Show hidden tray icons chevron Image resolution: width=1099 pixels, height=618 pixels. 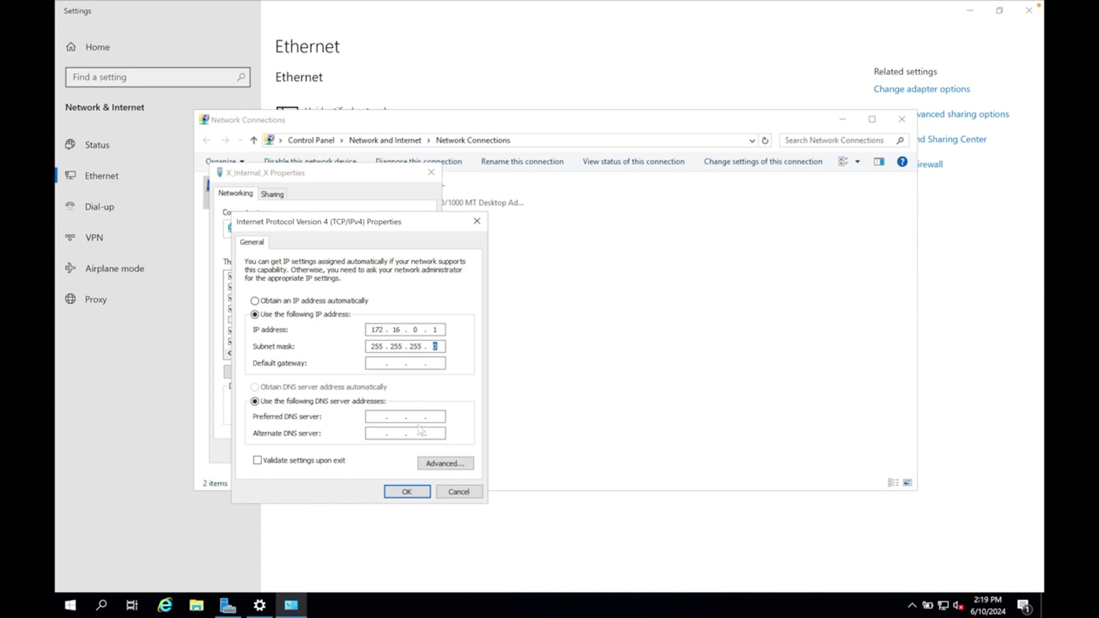tap(912, 605)
